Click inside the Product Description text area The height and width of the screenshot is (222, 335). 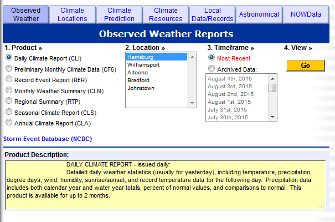[x=166, y=185]
